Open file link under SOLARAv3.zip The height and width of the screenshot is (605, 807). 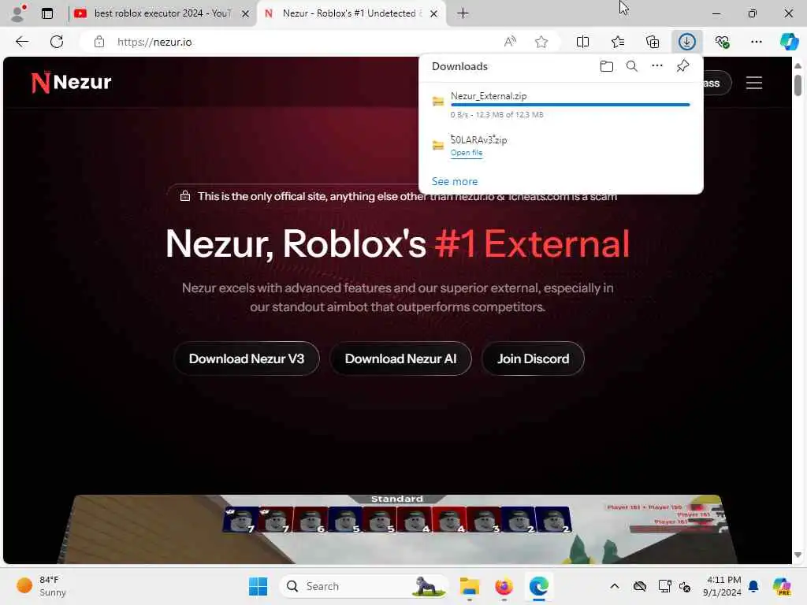[467, 153]
